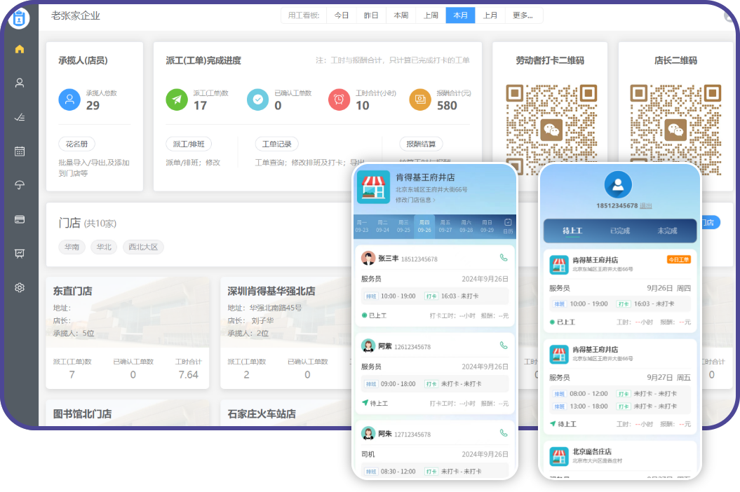Switch to the 未完成 tab
This screenshot has height=492, width=740.
[667, 231]
